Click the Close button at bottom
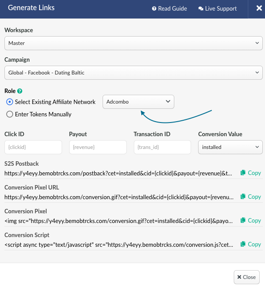The width and height of the screenshot is (265, 286). pos(247,277)
